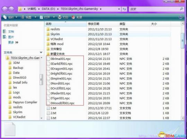This screenshot has height=139, width=187.
Task: Select TESV.Skyrim_chs-Gan tree root folder
Action: [x=23, y=58]
